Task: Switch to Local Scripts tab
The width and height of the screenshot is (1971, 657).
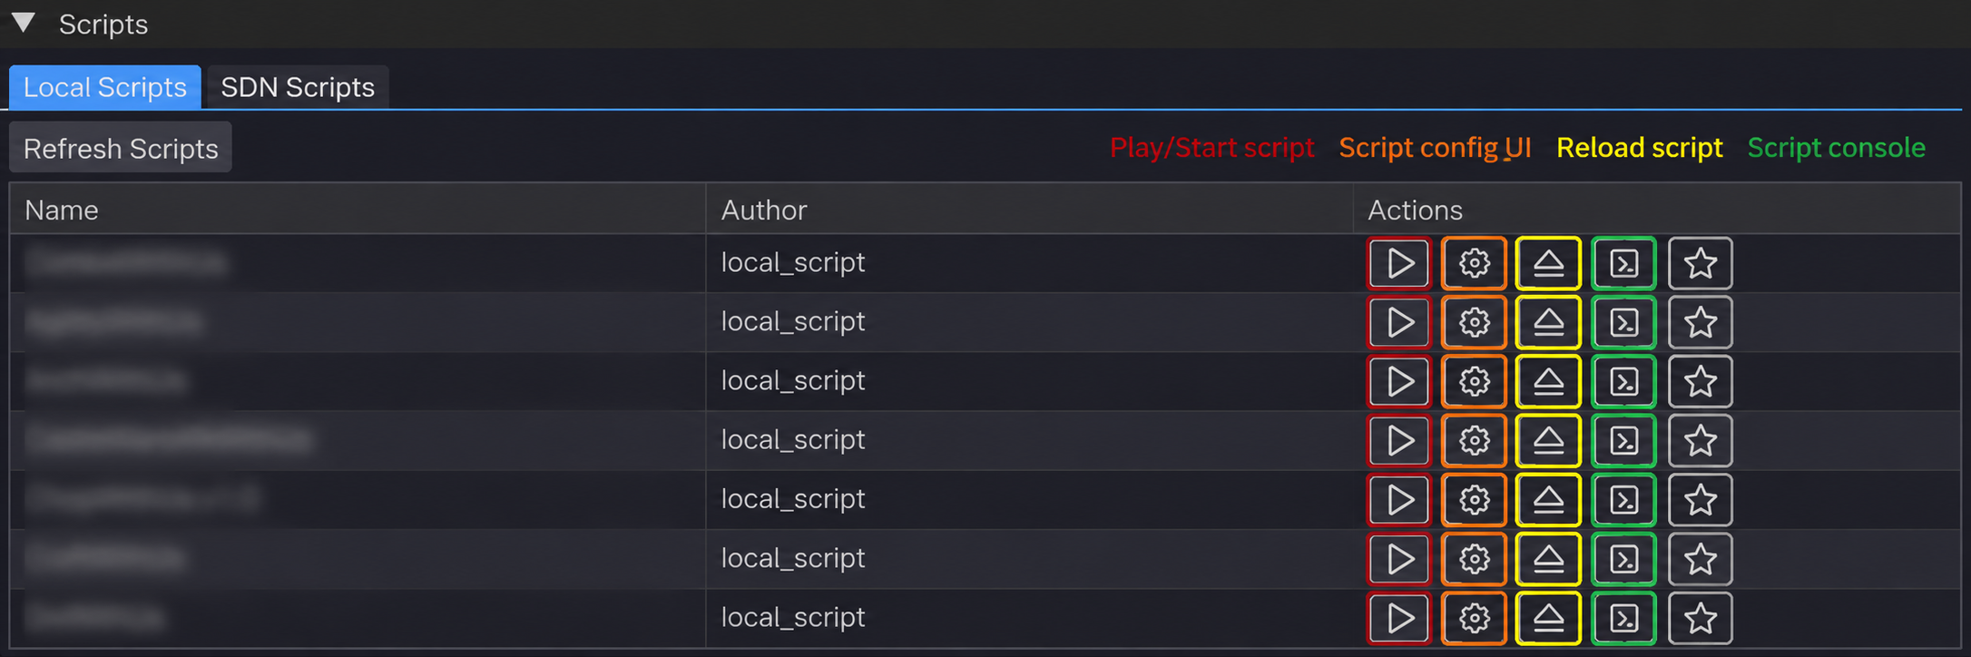Action: point(105,87)
